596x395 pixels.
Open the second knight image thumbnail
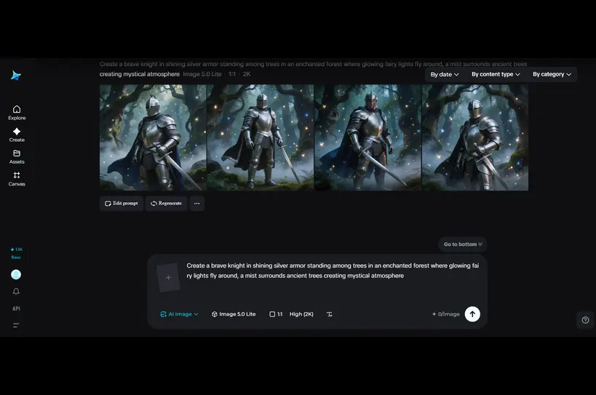[261, 137]
